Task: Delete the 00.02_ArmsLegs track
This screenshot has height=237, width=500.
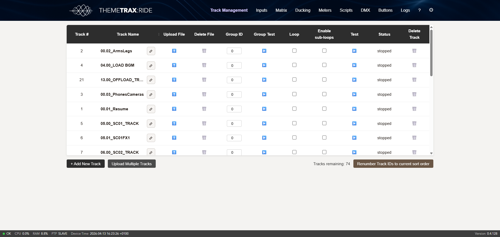Action: pos(414,51)
